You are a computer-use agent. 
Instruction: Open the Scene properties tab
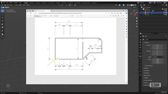coord(140,48)
